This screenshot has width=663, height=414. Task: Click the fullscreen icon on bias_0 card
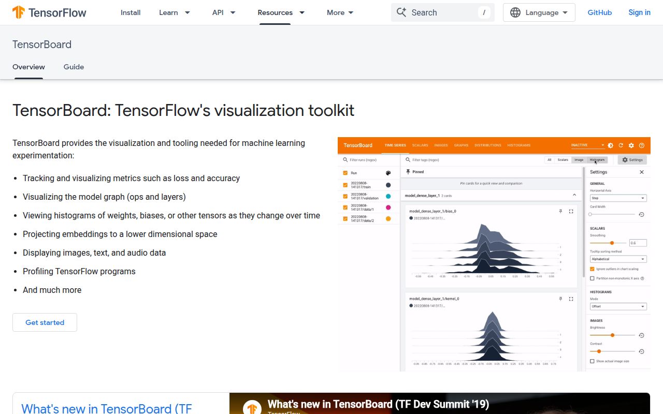tap(571, 211)
